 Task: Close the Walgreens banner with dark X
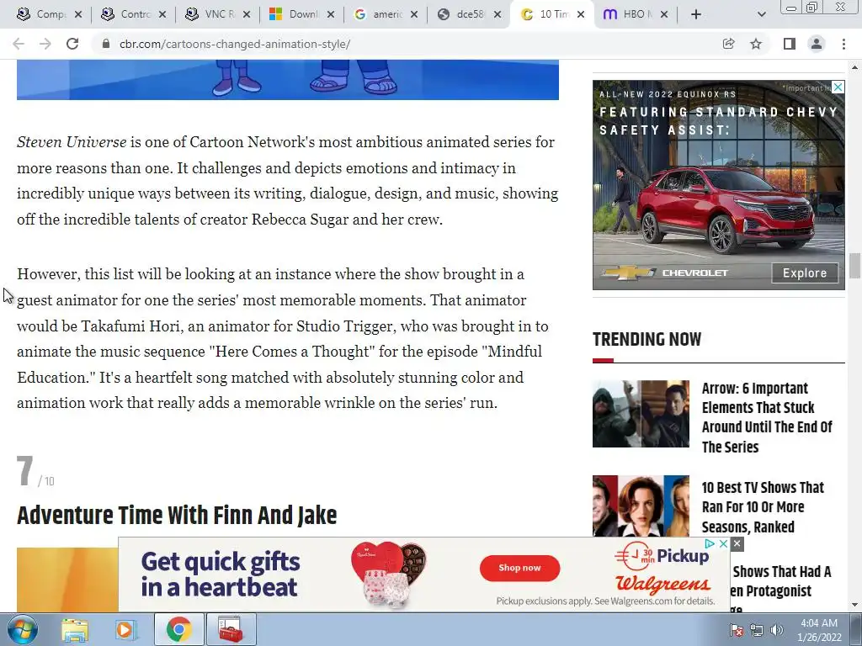737,544
